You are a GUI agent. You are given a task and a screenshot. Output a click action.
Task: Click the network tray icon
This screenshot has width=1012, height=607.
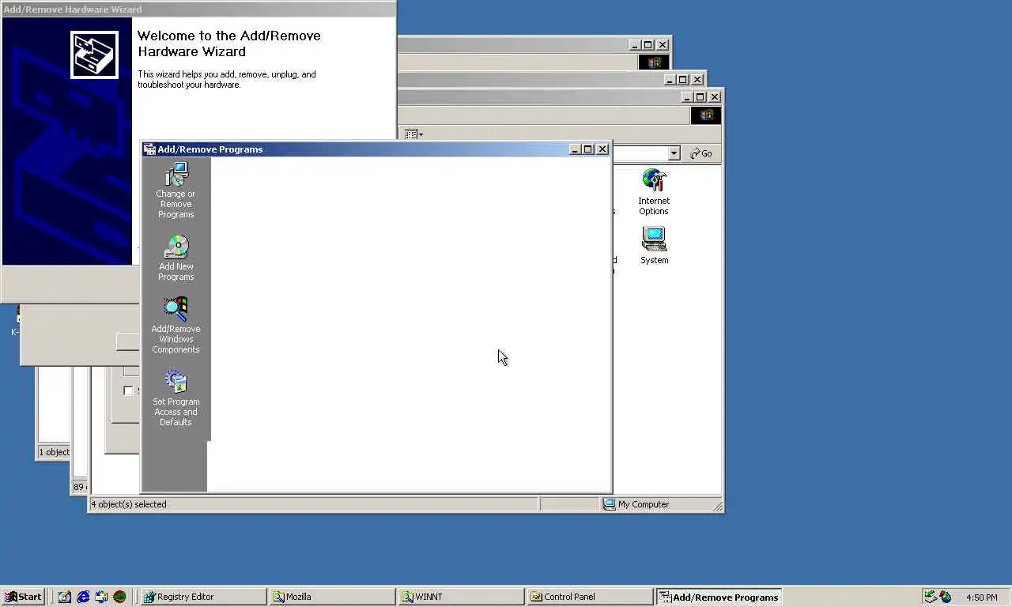point(931,597)
